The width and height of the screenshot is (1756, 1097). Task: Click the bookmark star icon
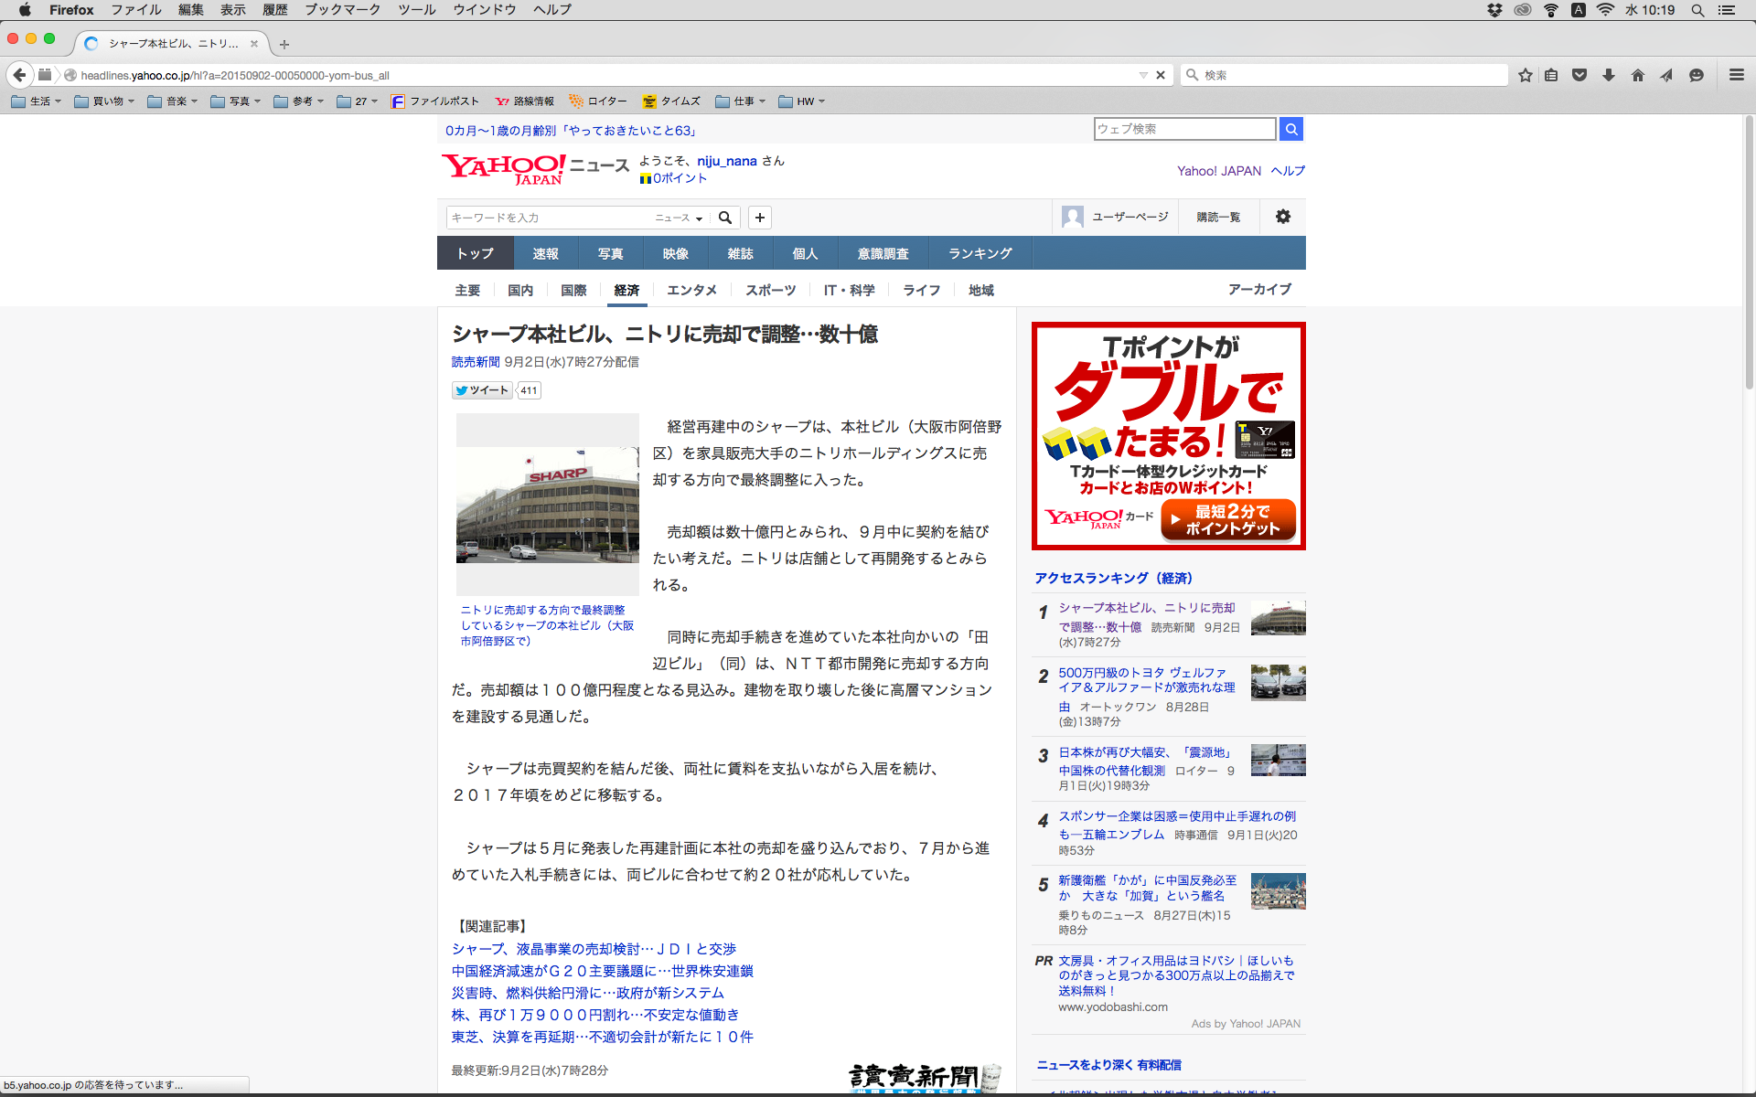(1525, 75)
